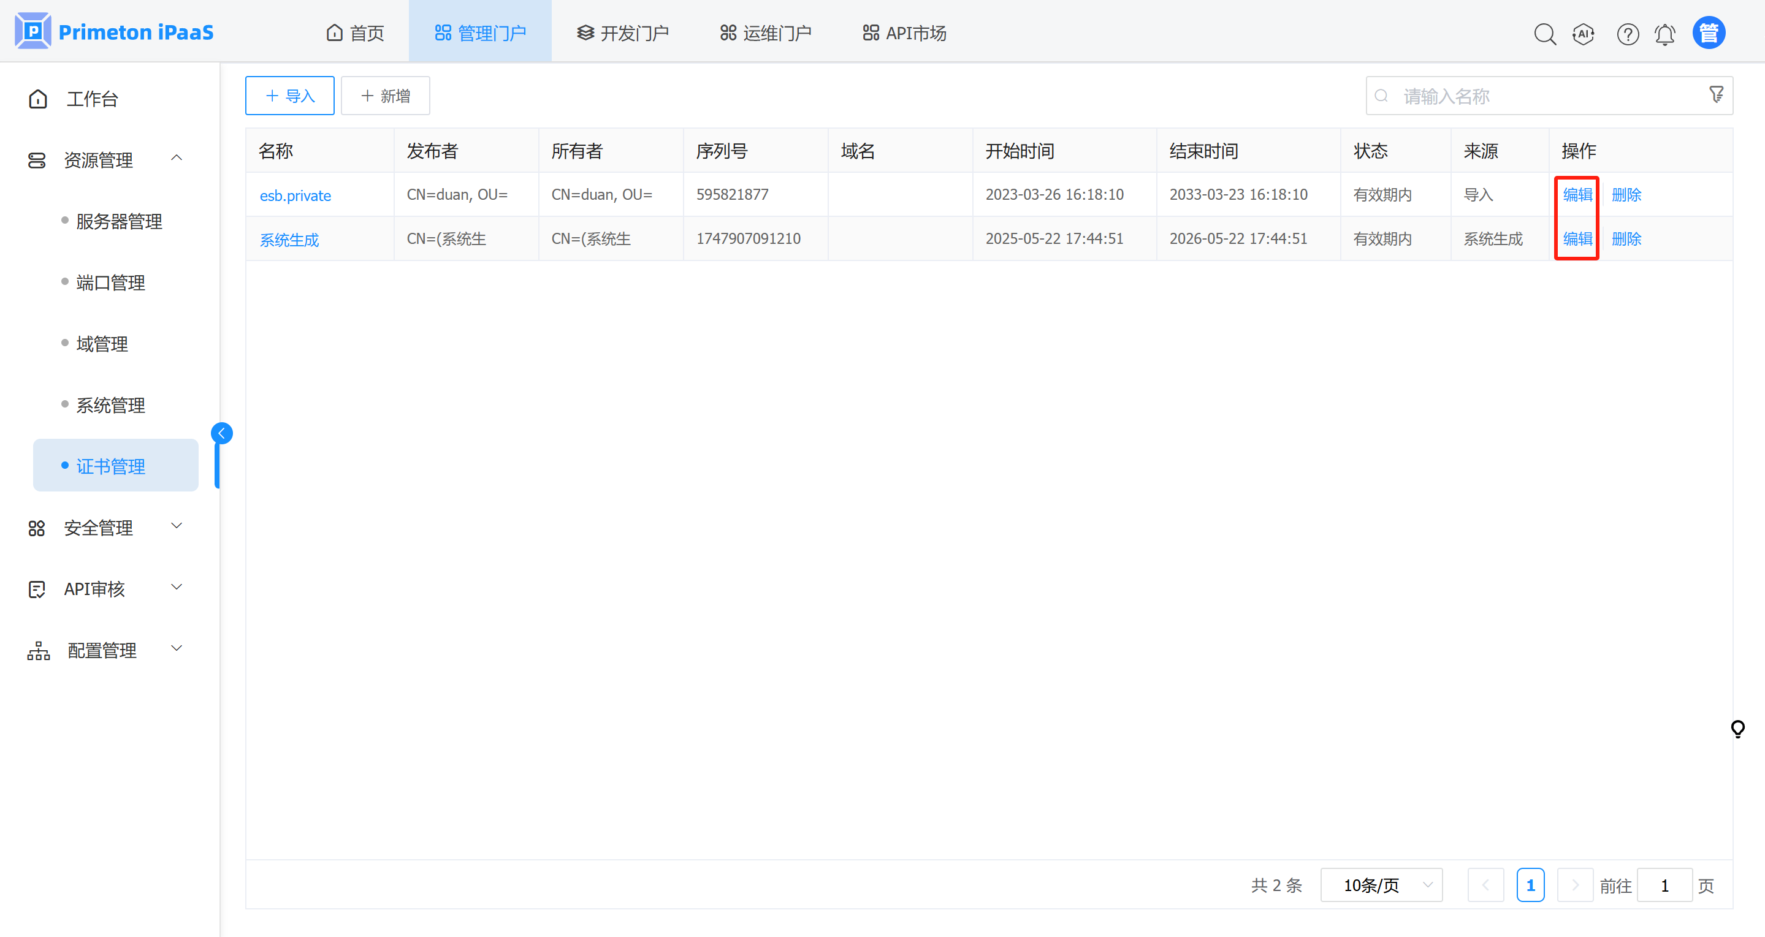Click the help question mark icon
Image resolution: width=1765 pixels, height=937 pixels.
pos(1627,34)
